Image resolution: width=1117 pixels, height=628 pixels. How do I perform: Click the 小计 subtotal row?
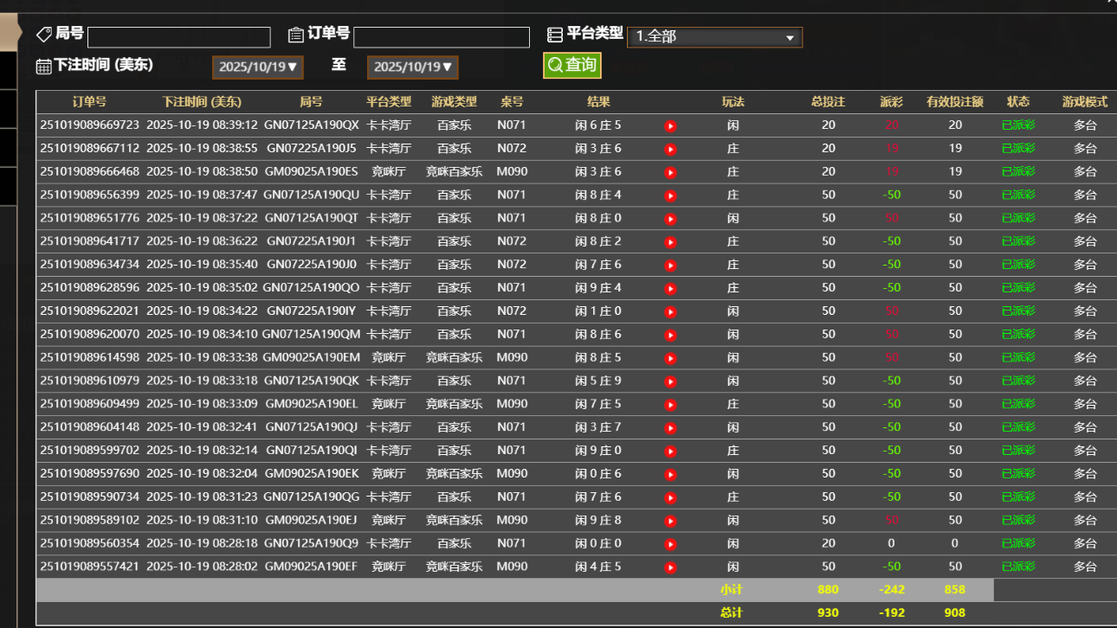(733, 589)
